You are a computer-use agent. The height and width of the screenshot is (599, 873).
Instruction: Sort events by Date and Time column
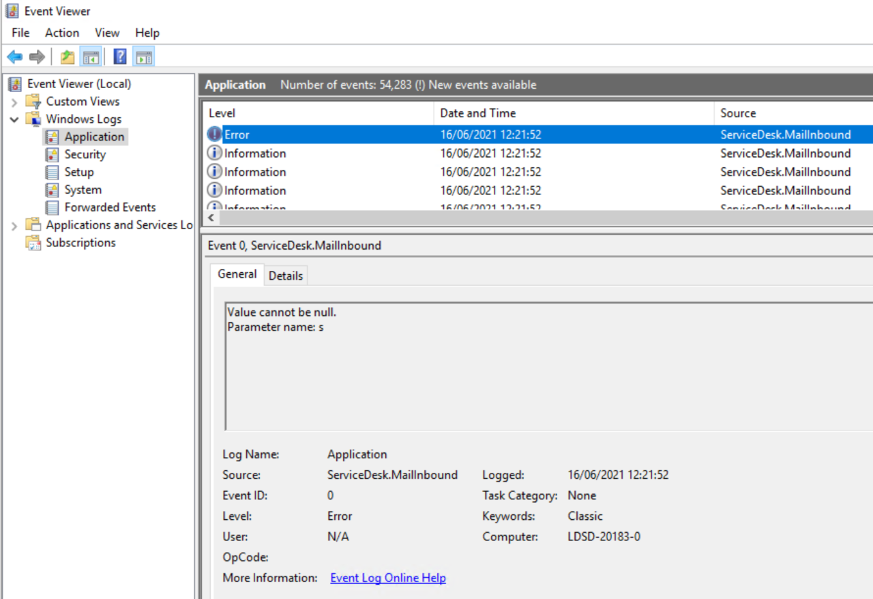477,113
